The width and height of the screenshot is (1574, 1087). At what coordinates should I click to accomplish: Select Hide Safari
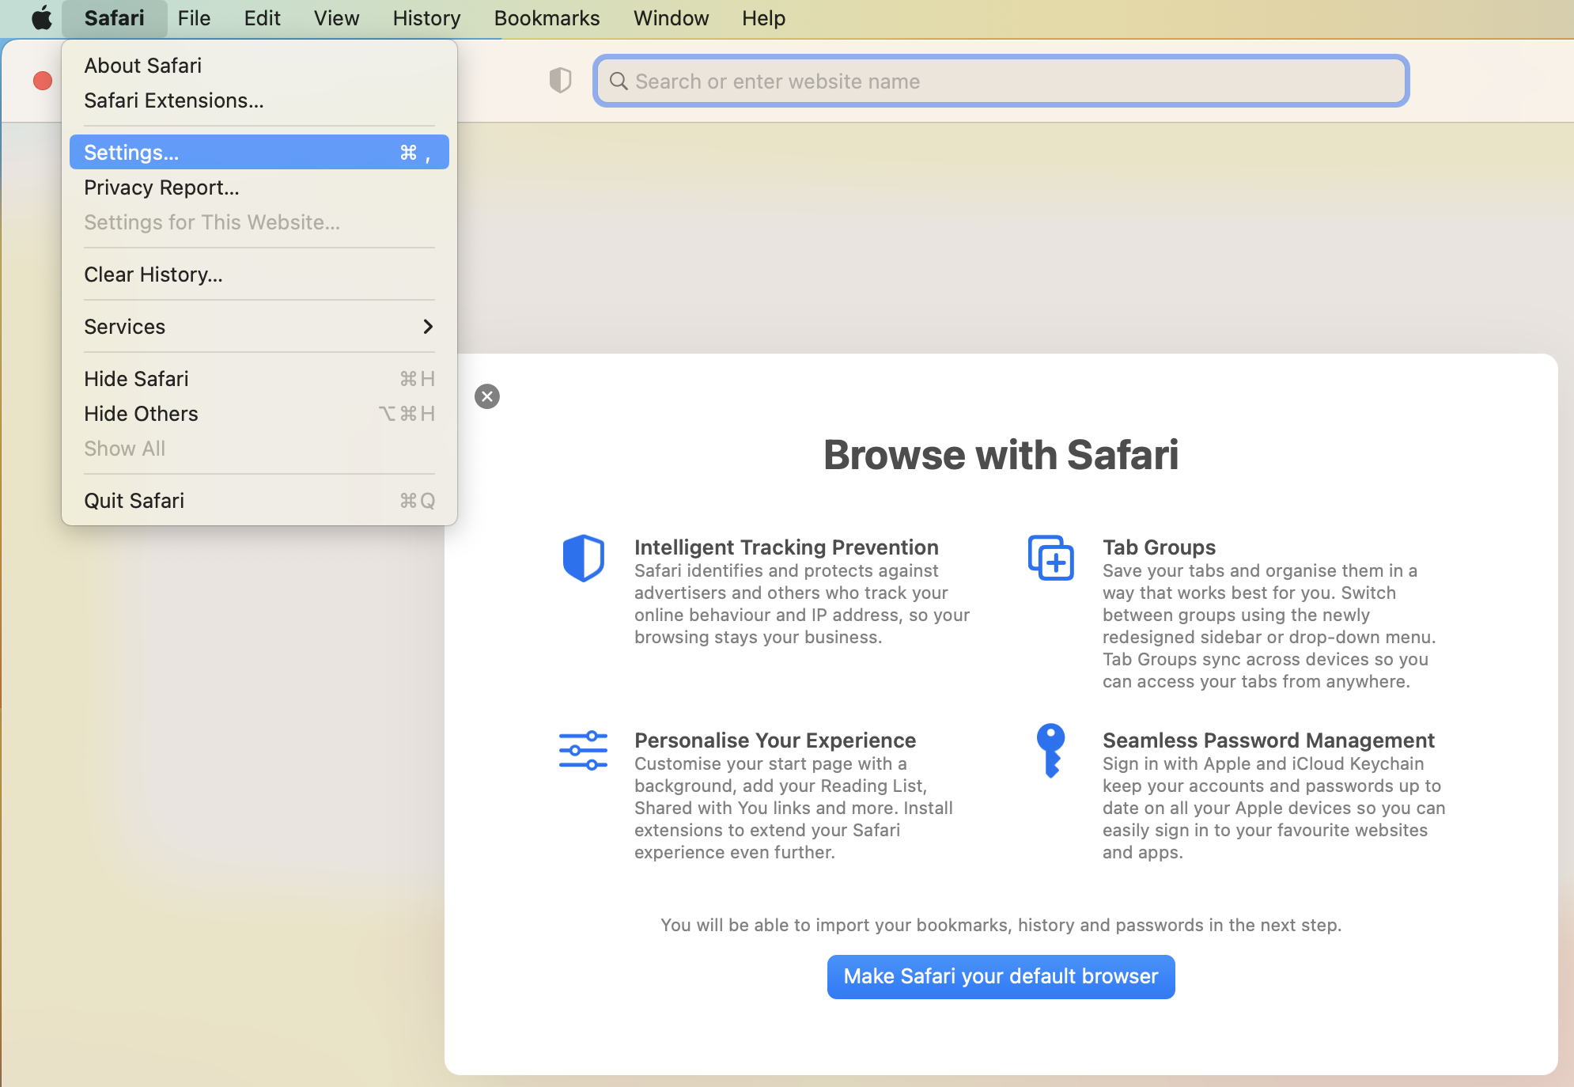(259, 379)
